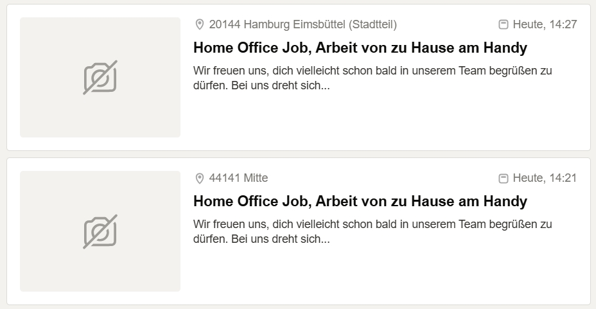Click the 'Mitte' location text
The height and width of the screenshot is (309, 596).
pos(256,178)
